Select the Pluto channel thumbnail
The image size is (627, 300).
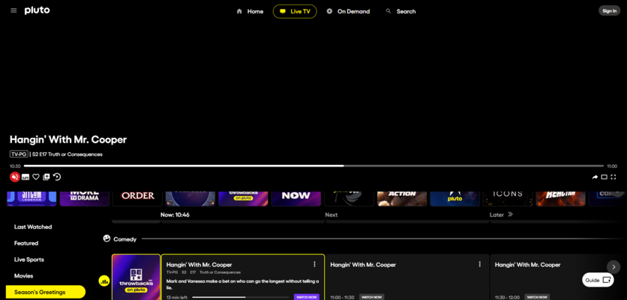coord(454,199)
